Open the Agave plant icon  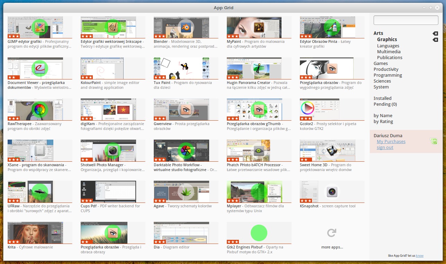point(186,191)
